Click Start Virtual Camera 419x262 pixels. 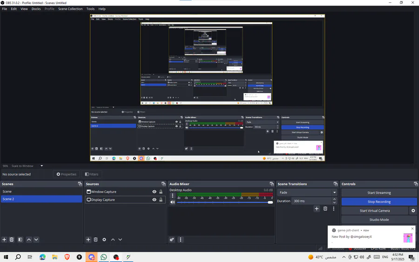coord(375,211)
